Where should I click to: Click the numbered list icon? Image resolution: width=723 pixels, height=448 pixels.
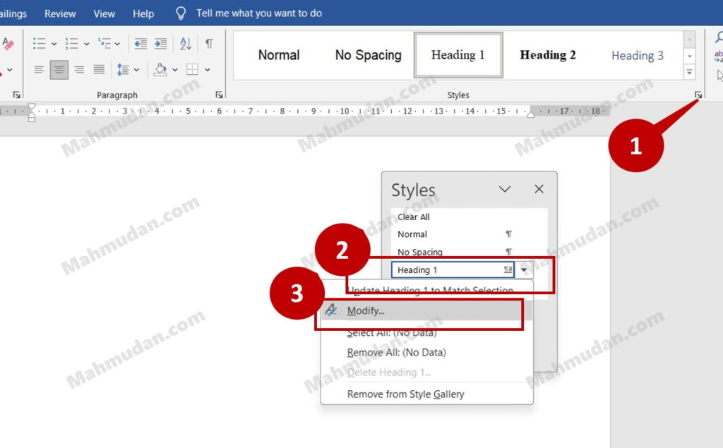click(71, 44)
